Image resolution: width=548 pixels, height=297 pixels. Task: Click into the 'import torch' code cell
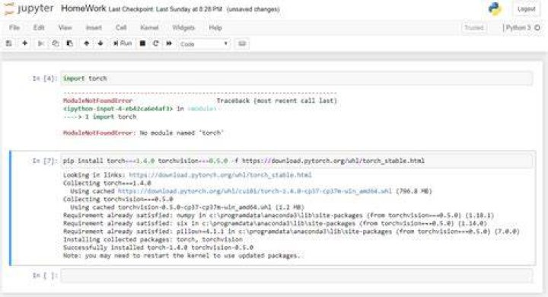point(297,78)
